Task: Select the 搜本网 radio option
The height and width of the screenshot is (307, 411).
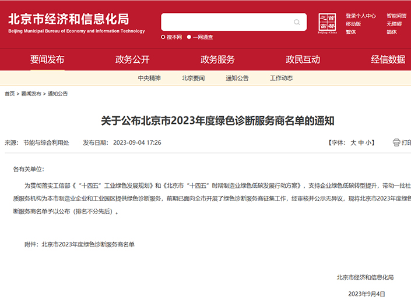Action: click(164, 37)
